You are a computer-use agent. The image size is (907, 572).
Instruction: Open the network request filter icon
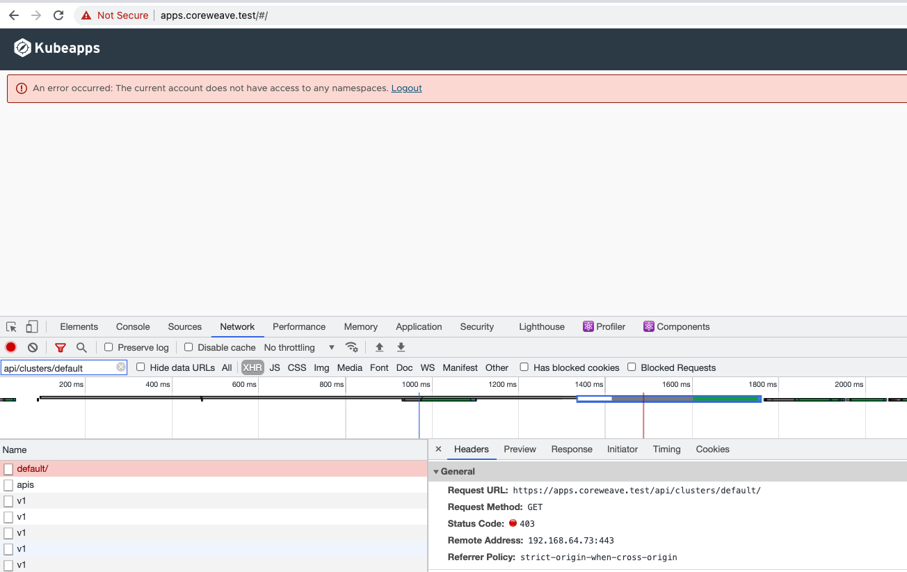coord(60,347)
